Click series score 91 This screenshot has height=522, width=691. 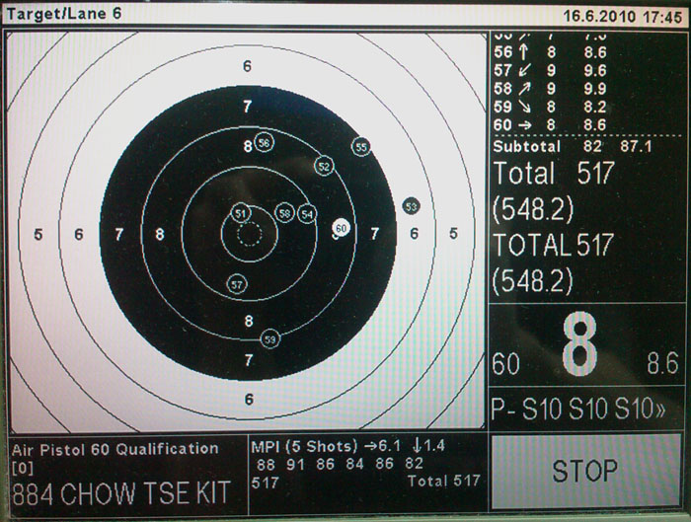[296, 464]
